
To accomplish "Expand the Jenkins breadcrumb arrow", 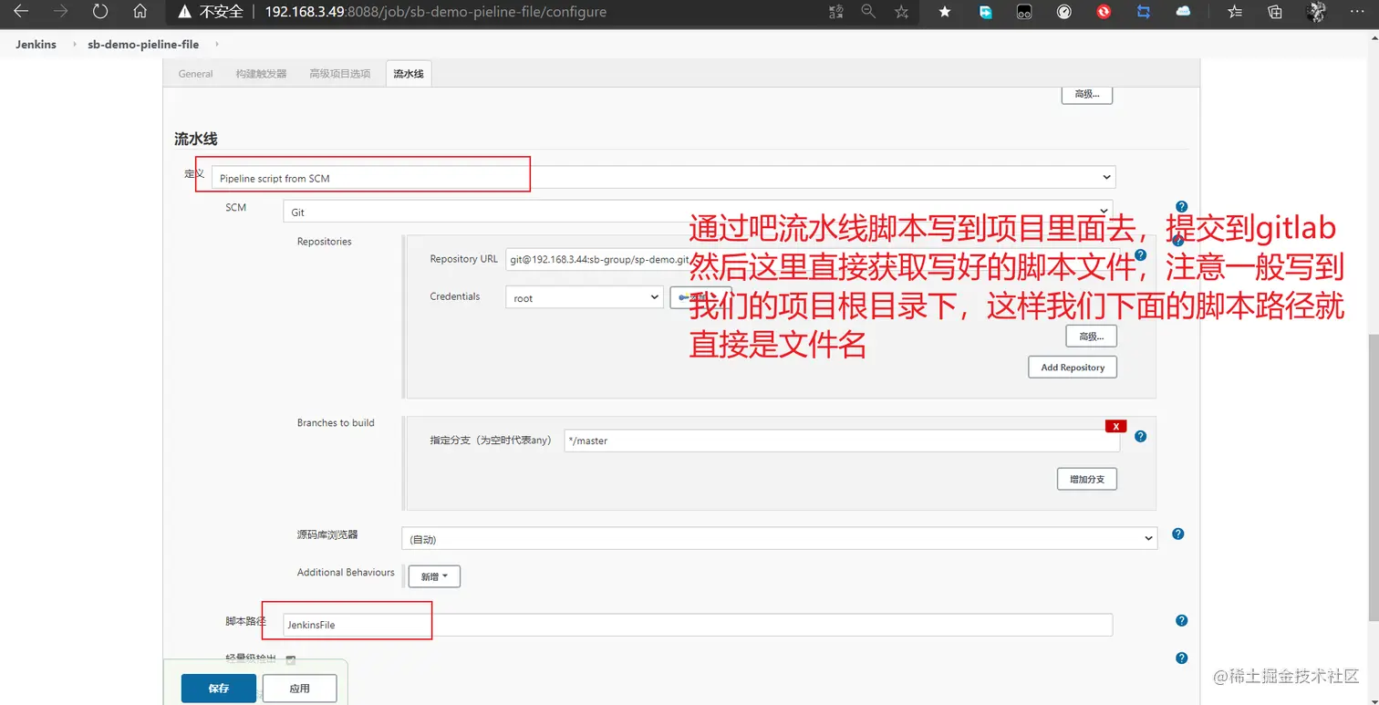I will (x=74, y=44).
